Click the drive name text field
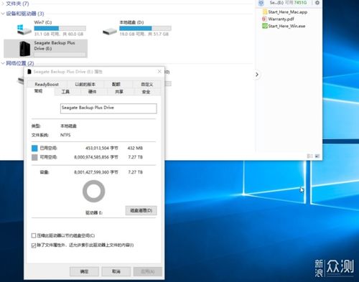Screen dimensions: 359x282 [108, 108]
